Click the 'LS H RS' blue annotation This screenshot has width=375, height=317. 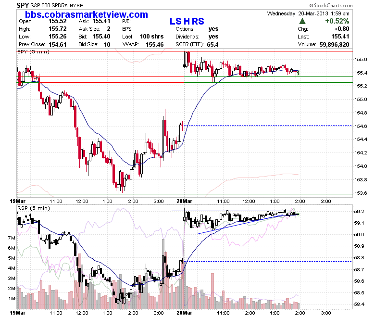(x=187, y=21)
